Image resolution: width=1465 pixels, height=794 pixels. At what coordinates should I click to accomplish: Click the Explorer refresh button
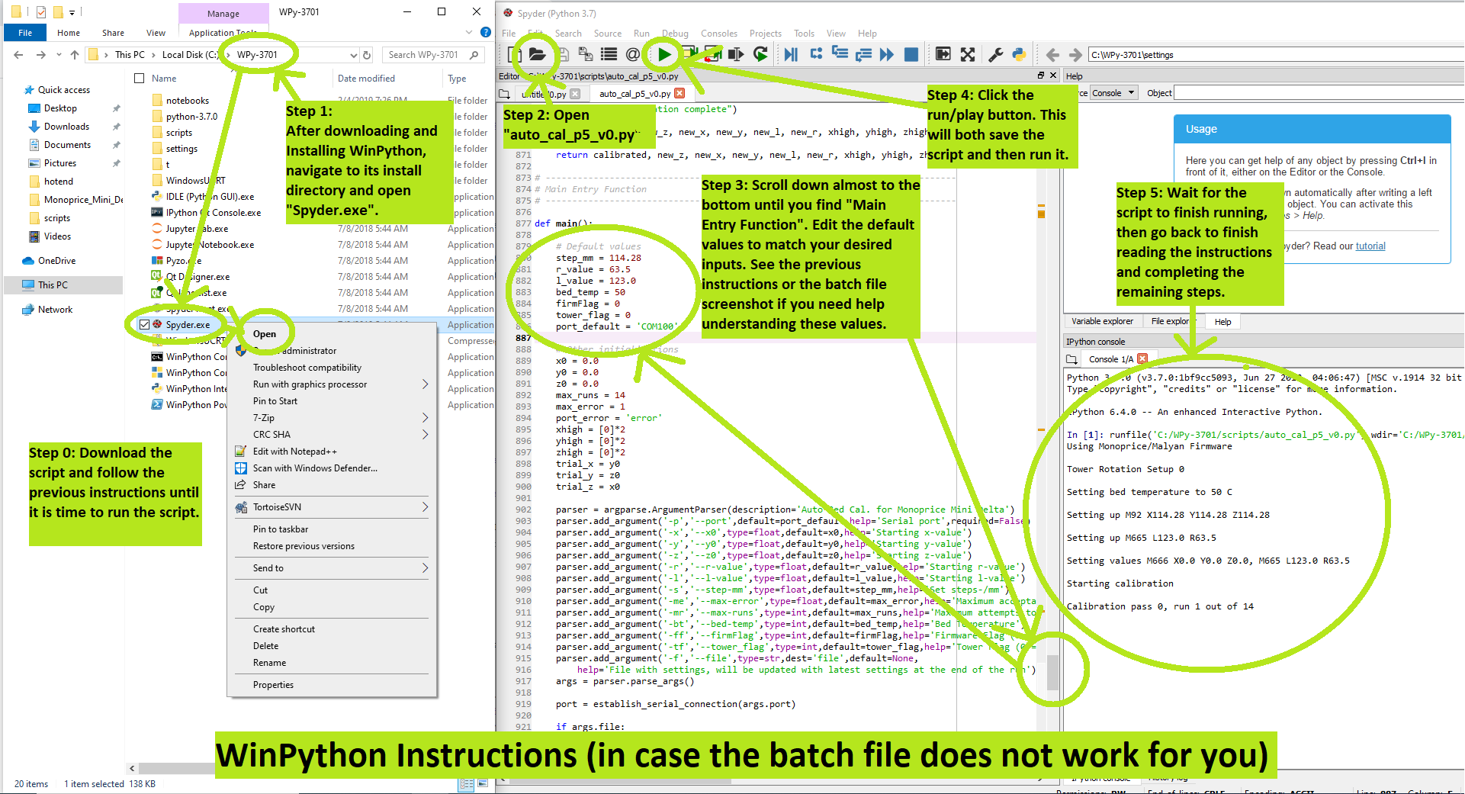coord(367,55)
